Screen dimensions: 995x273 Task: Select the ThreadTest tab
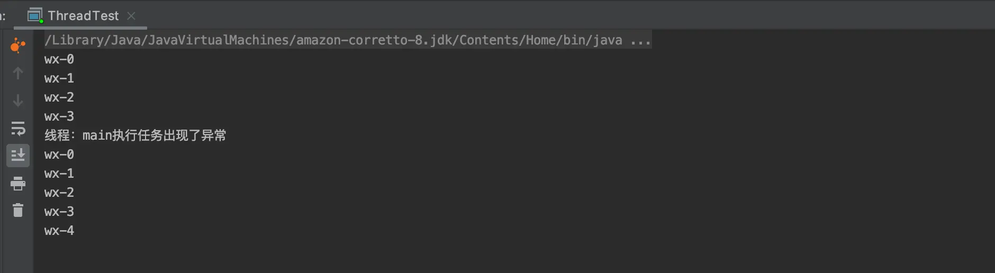(83, 16)
